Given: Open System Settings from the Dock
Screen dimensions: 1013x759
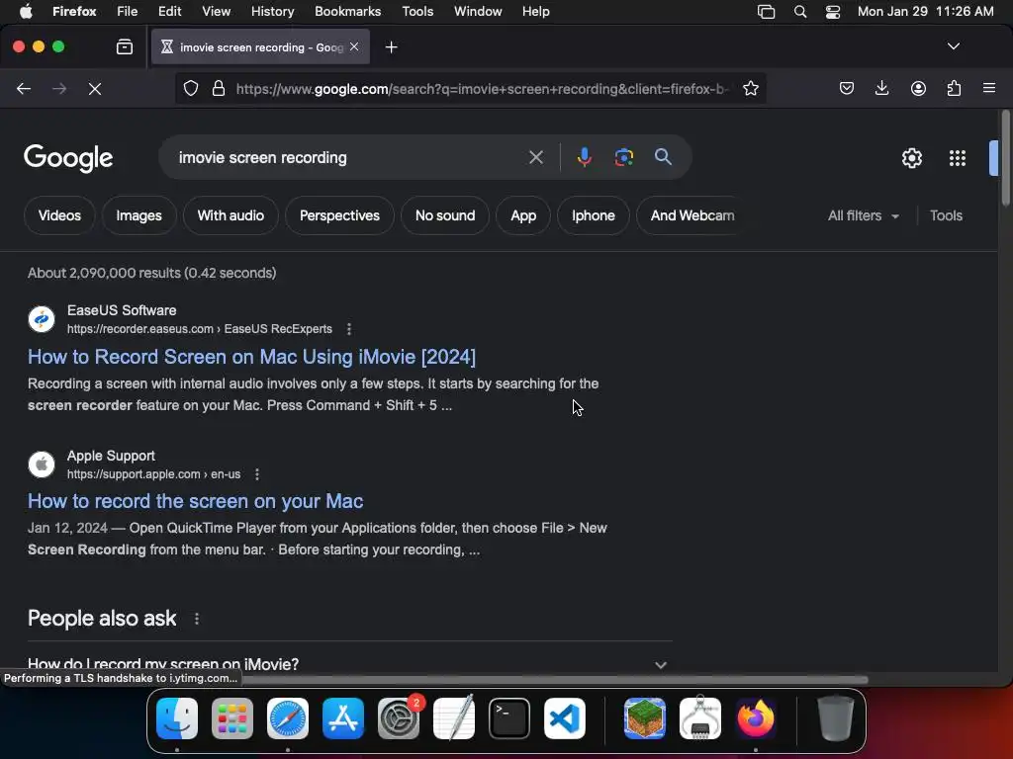Looking at the screenshot, I should pos(399,718).
